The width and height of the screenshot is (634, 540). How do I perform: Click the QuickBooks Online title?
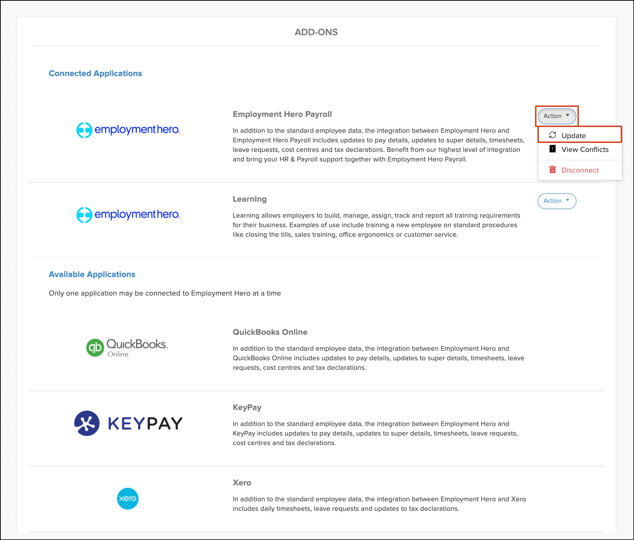click(270, 332)
